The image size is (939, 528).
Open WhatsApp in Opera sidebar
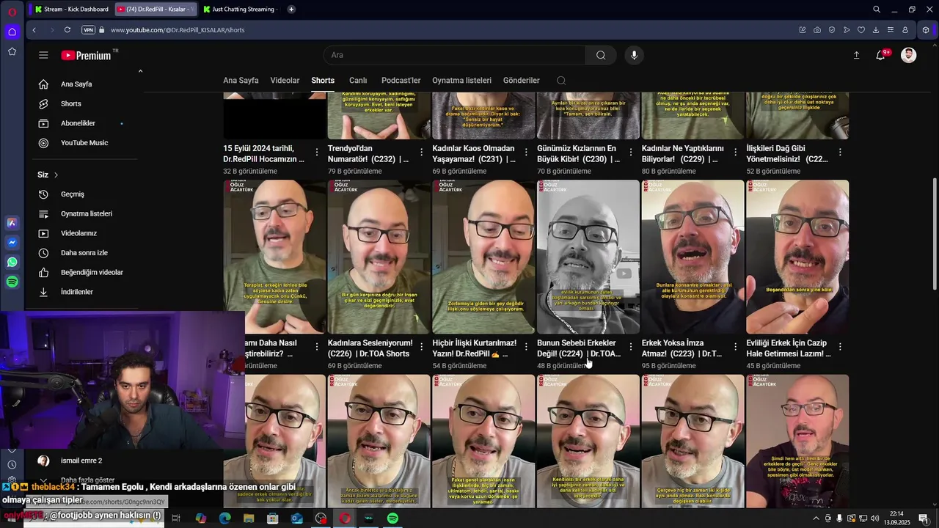click(12, 262)
